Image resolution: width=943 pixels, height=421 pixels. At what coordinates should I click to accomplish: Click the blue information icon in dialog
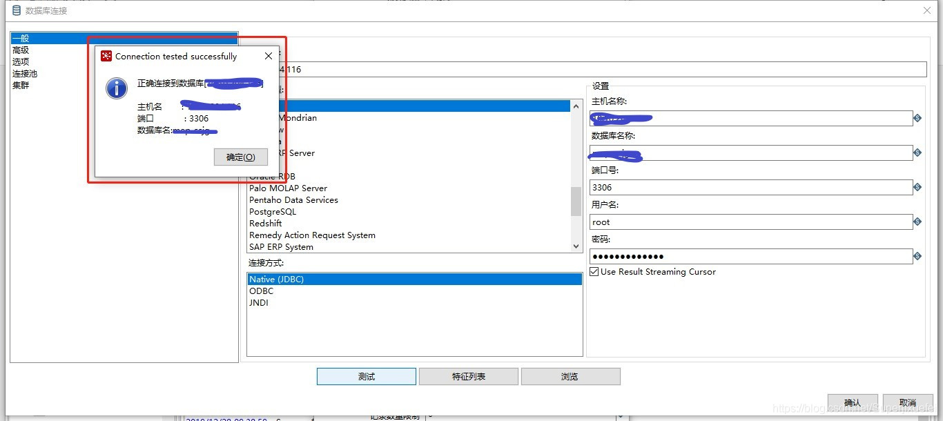(x=117, y=88)
